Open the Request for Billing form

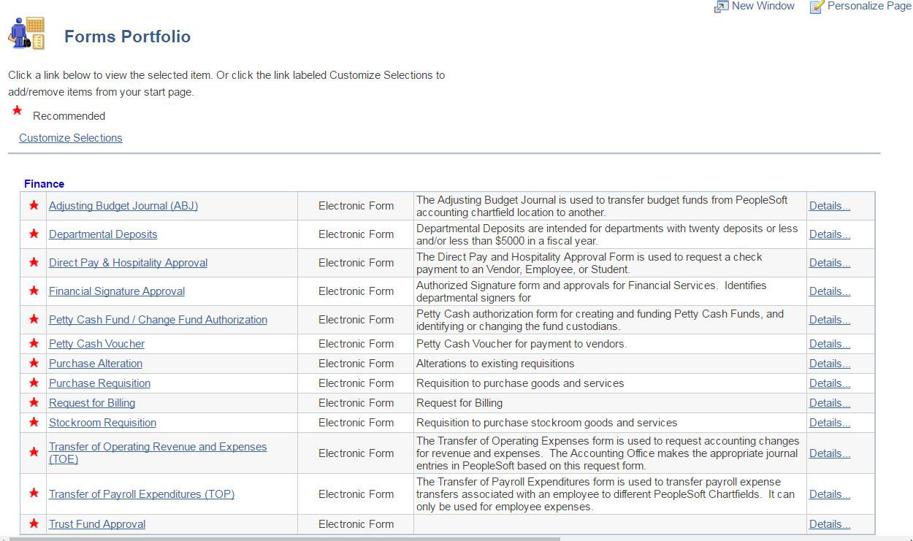92,403
